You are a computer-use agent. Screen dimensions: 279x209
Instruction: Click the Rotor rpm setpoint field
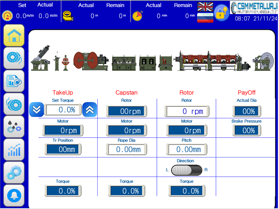187,111
